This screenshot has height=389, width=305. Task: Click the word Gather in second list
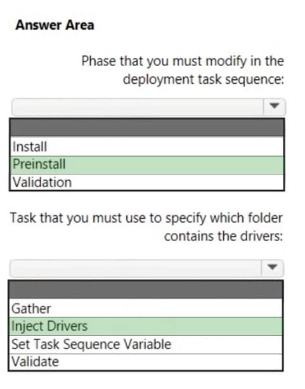click(31, 309)
